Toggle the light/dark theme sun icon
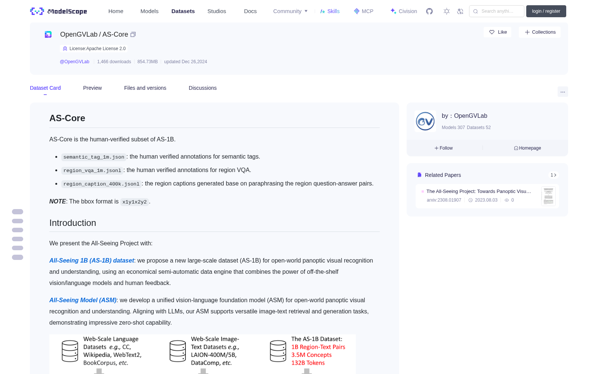The width and height of the screenshot is (598, 374). pos(447,11)
